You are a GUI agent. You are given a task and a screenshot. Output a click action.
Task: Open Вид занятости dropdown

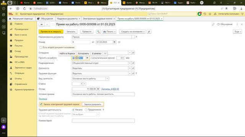pos(107,79)
